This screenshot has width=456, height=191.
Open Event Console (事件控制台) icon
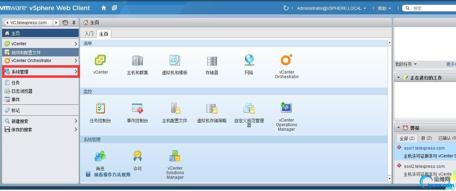point(137,108)
